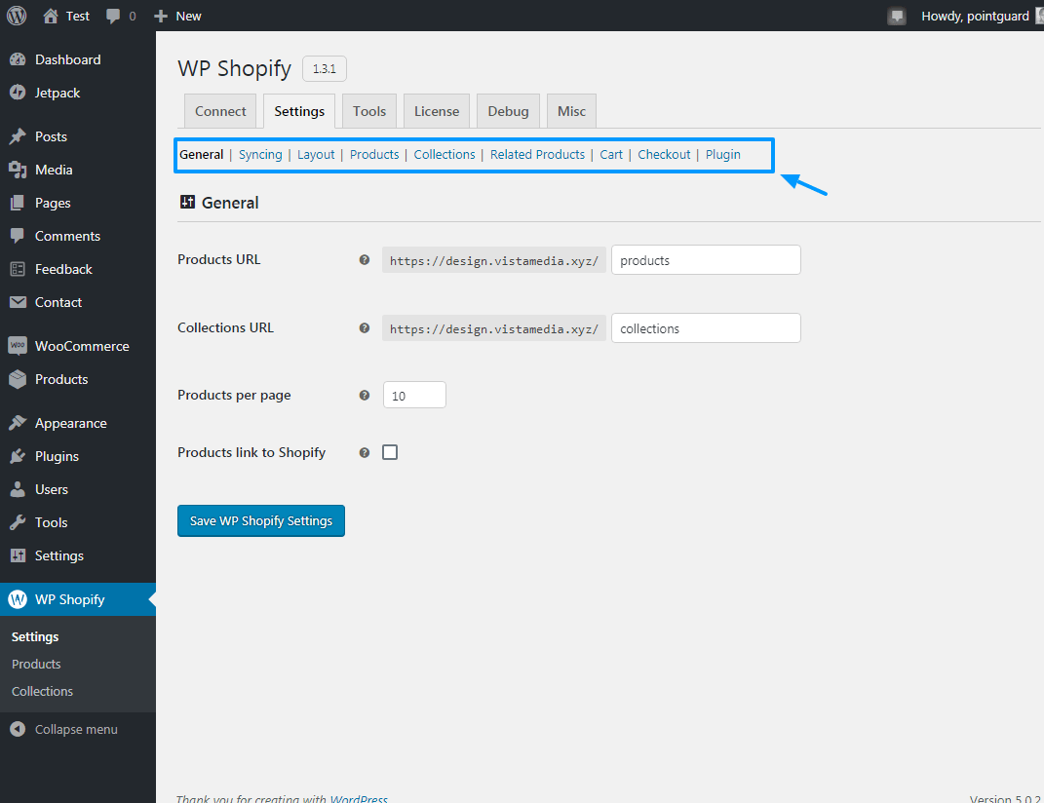Click the WordPress logo in the admin bar

point(16,16)
